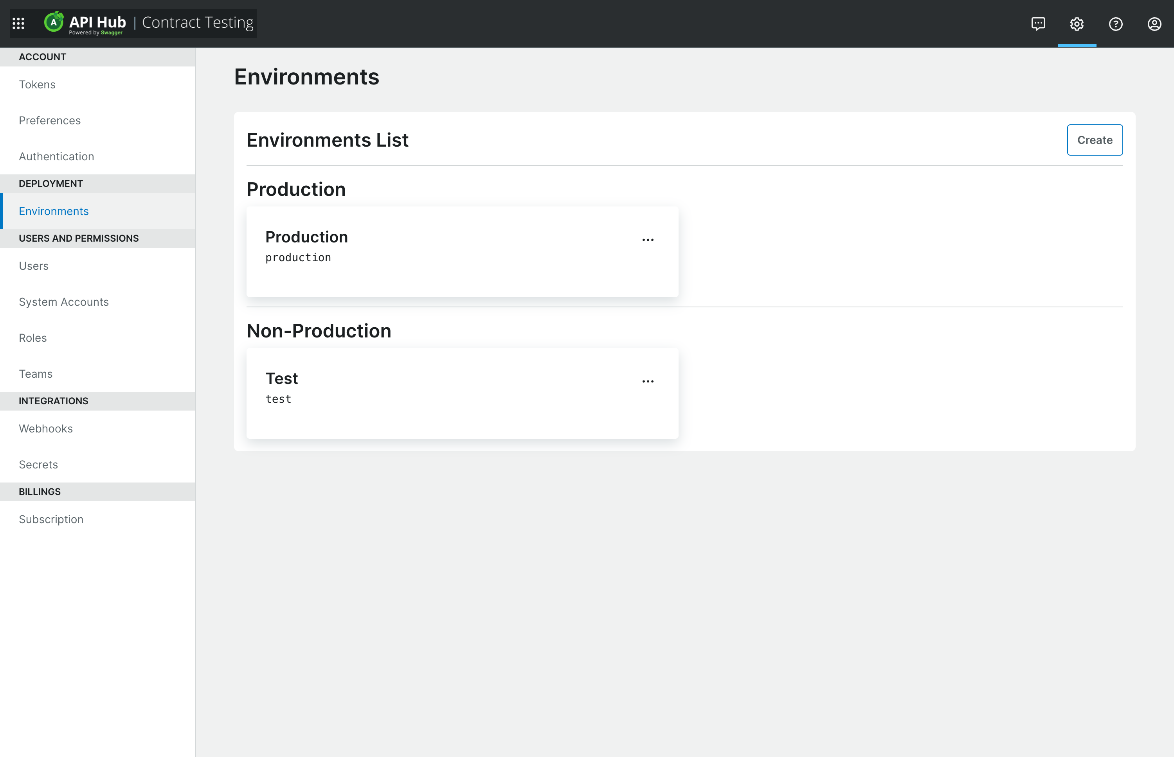Select the Roles permissions option

[32, 337]
